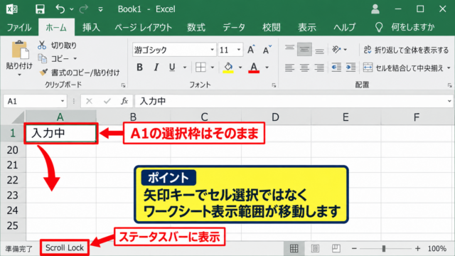Open the フォント dialog launcher
The image size is (455, 256).
point(274,85)
